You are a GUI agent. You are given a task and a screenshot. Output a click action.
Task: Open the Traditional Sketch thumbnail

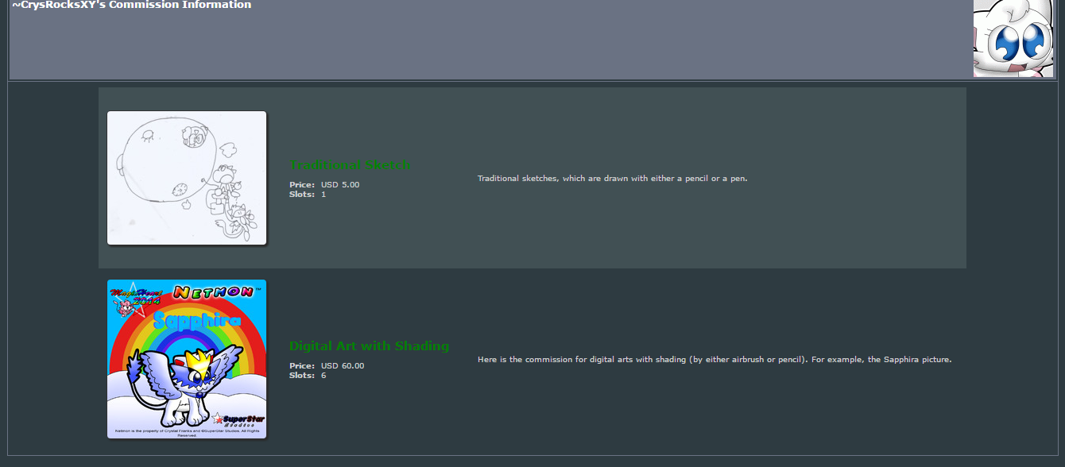tap(187, 178)
